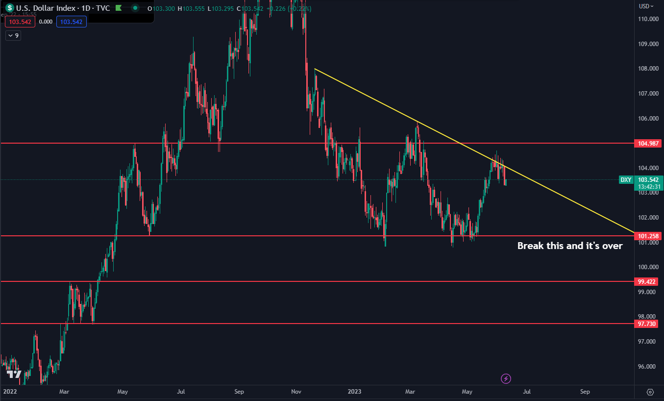Image resolution: width=664 pixels, height=401 pixels.
Task: Click the red 101.258 price axis label
Action: click(x=647, y=236)
